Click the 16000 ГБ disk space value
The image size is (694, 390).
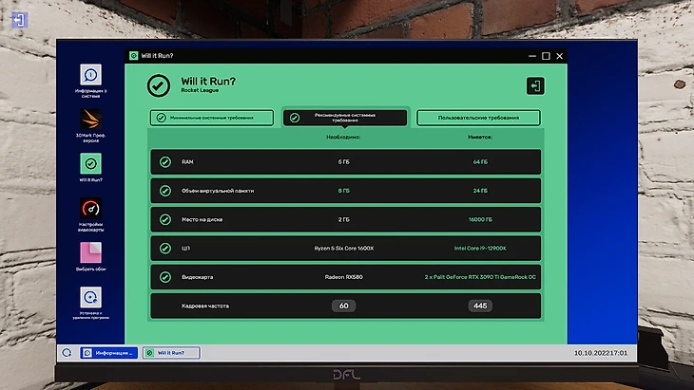480,219
